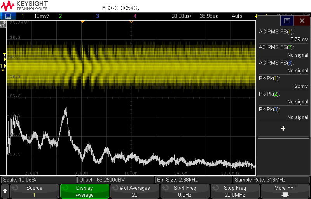
Task: Click the 38.98us delay value
Action: click(209, 16)
